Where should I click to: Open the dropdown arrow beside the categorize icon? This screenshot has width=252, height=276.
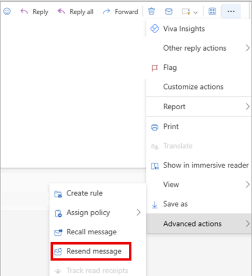pos(196,12)
